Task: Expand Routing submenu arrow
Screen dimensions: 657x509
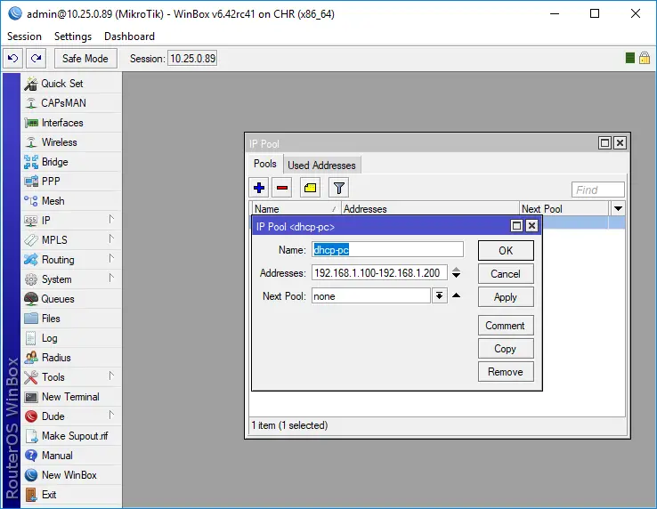Action: 111,258
